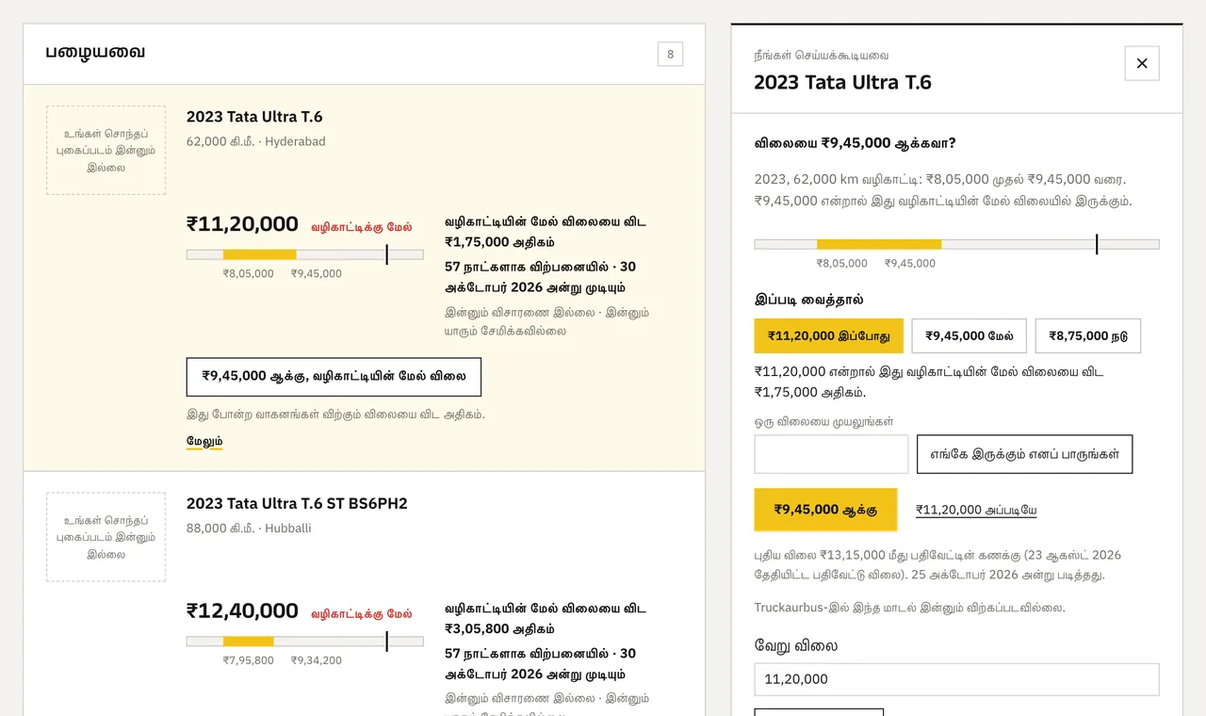Click photo placeholder of Hyderabad Tata Ultra T.6
Screen dimensions: 1206x716
click(x=106, y=150)
